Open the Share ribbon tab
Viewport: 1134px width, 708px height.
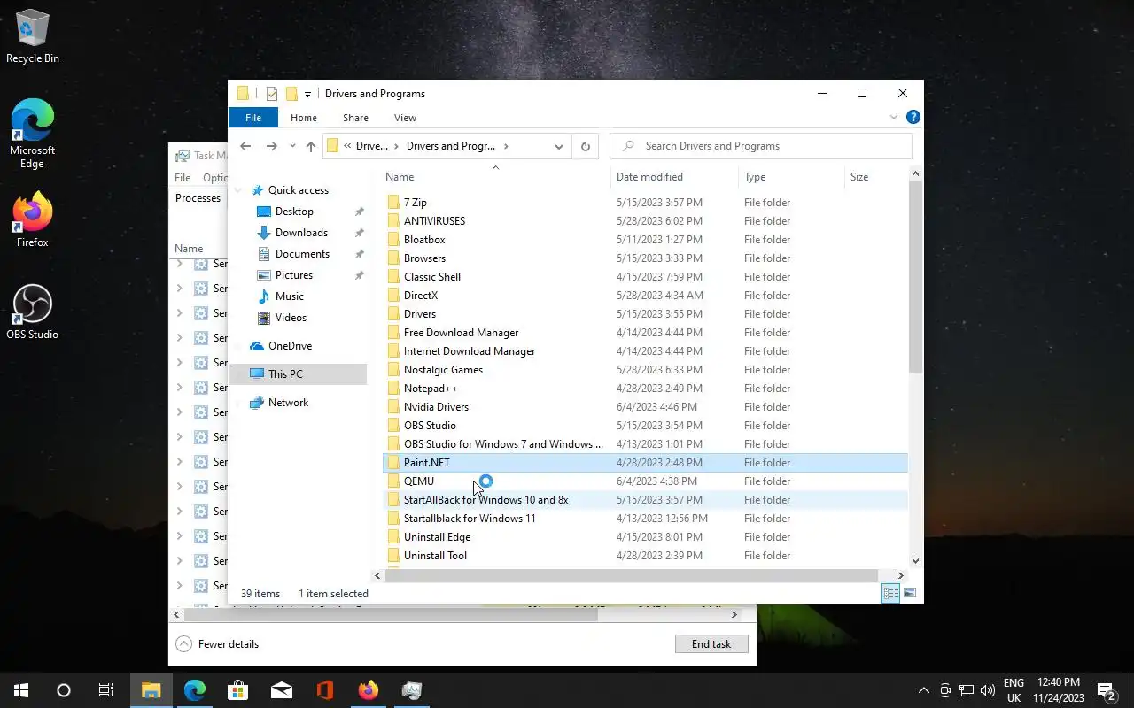(x=355, y=118)
